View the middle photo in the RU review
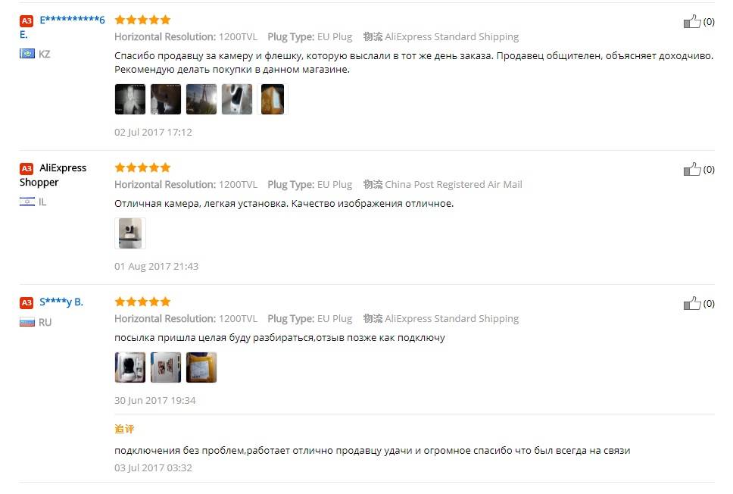Viewport: 733px width, 494px height. click(x=166, y=367)
